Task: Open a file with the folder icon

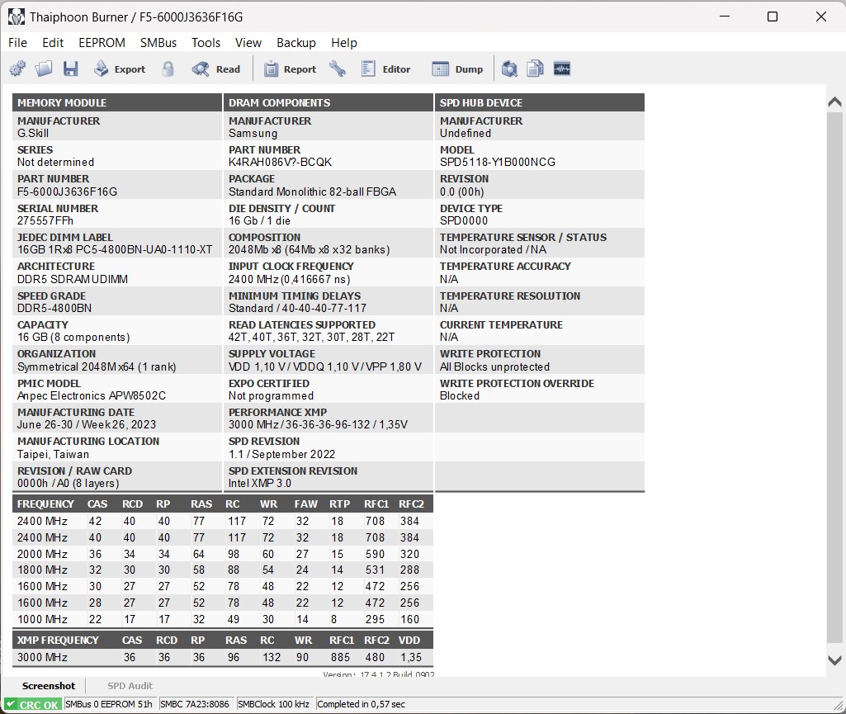Action: coord(44,69)
